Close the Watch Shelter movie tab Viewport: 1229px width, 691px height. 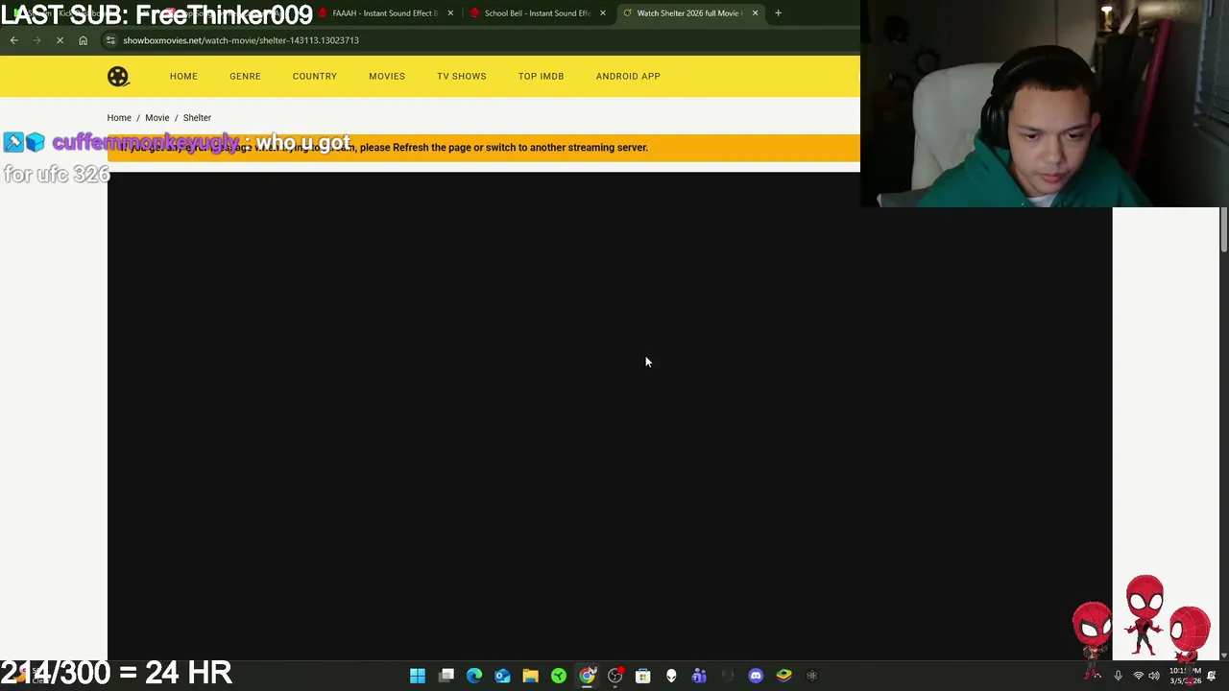(755, 13)
